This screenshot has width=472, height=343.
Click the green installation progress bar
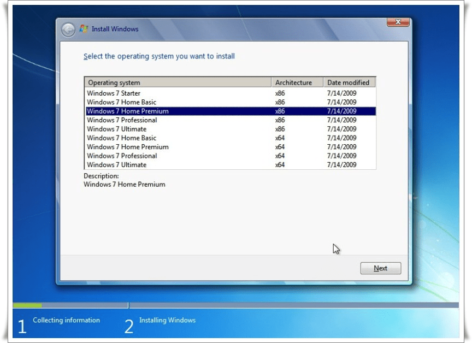[27, 305]
